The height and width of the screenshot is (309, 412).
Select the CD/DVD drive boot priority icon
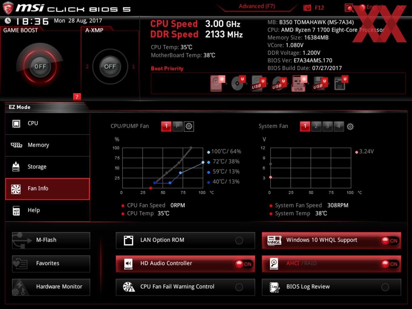coord(238,83)
